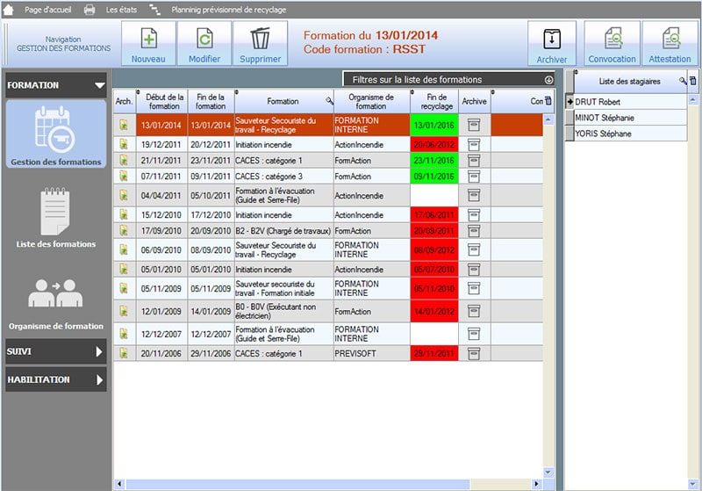Sort by Organisme de formation column header
The width and height of the screenshot is (702, 491).
pyautogui.click(x=370, y=102)
